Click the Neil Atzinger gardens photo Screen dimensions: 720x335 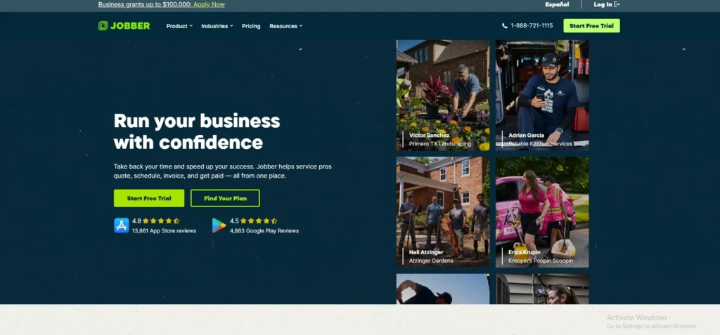(443, 211)
